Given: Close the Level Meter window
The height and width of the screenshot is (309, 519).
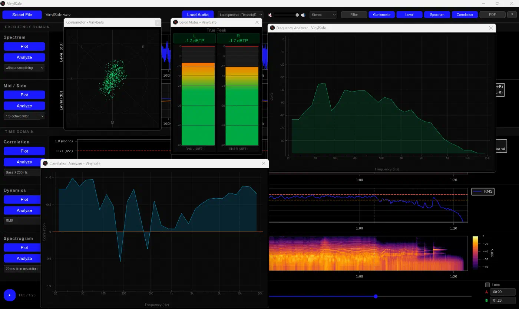Looking at the screenshot, I should [257, 22].
